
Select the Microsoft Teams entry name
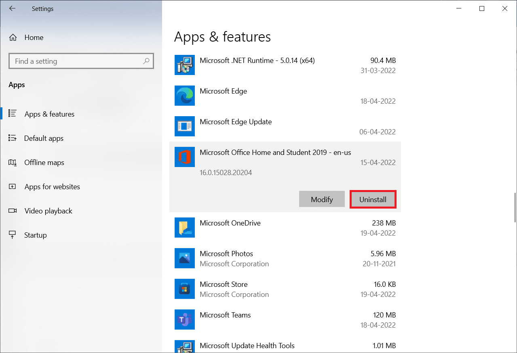[225, 315]
